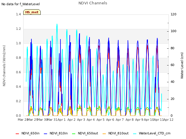Click the Apr 1 x-axis tick label
This screenshot has height=139, width=186.
tap(62, 120)
